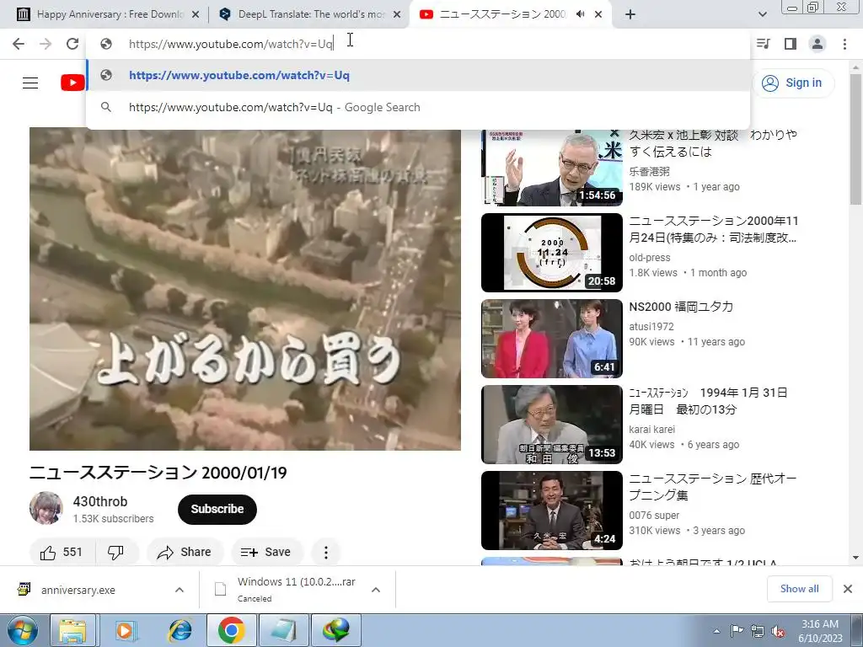863x647 pixels.
Task: Open the 歴代オープニング集 video thumbnail
Action: pyautogui.click(x=551, y=511)
